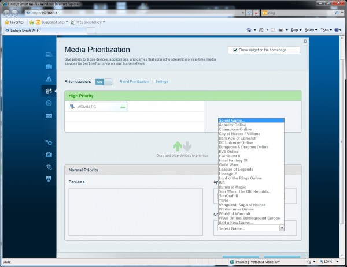Image resolution: width=347 pixels, height=267 pixels.
Task: Choose Lineage 2 from game list
Action: [x=251, y=174]
